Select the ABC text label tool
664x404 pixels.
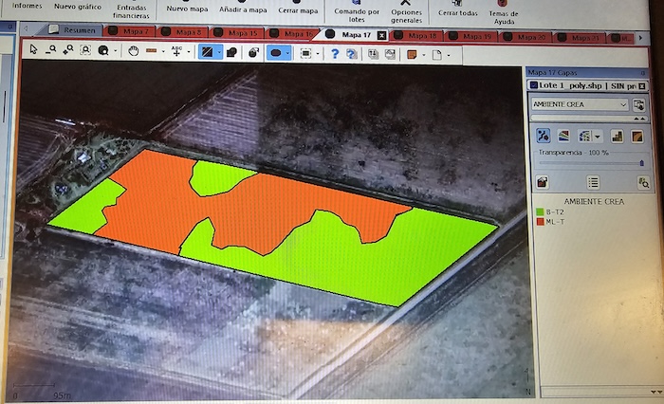click(176, 52)
